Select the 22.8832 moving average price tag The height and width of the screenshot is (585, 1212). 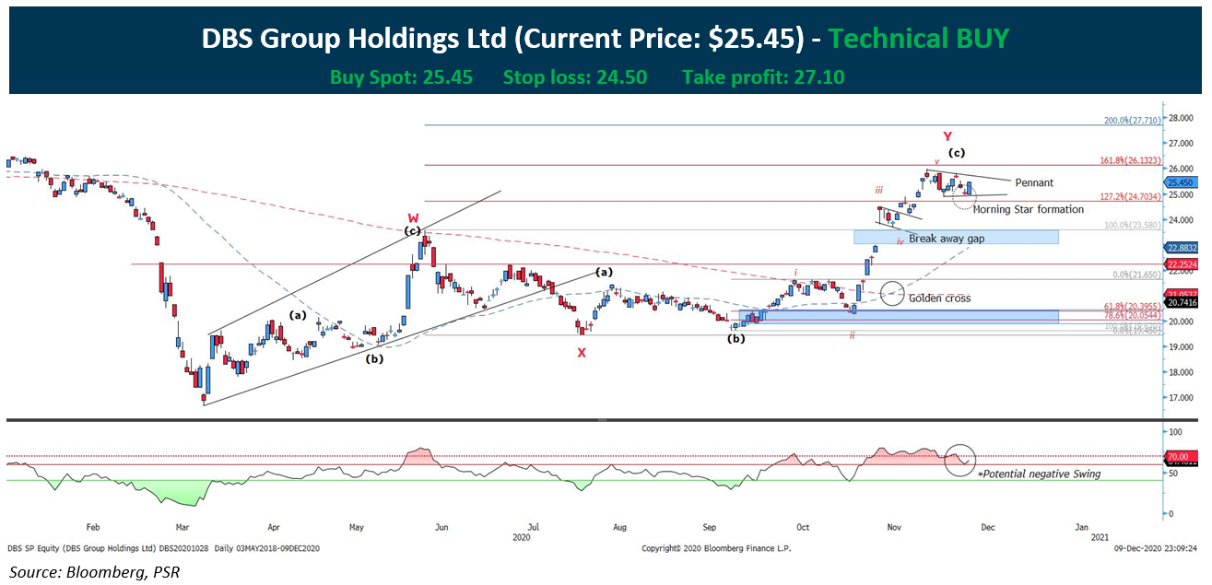[x=1183, y=248]
